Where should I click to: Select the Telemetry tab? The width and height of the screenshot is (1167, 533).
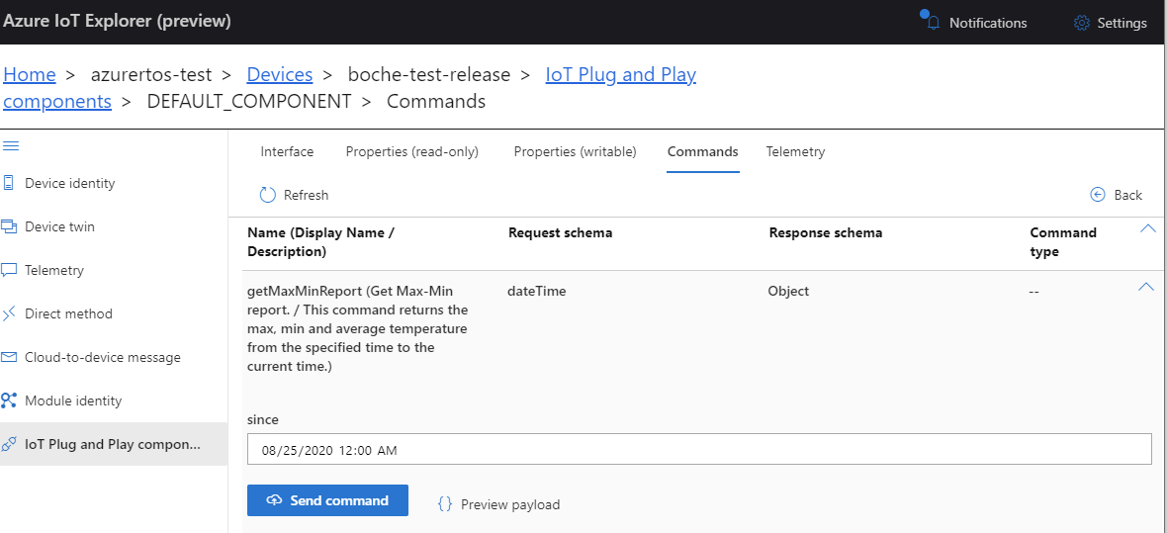click(795, 151)
